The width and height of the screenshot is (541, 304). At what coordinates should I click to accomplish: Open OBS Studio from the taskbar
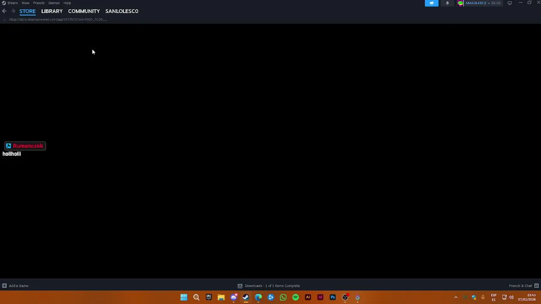click(x=345, y=298)
